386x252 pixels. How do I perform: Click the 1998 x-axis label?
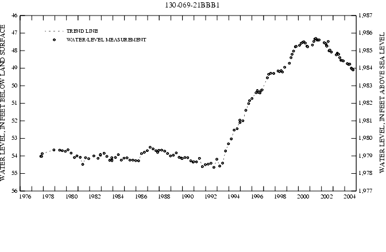[280, 197]
